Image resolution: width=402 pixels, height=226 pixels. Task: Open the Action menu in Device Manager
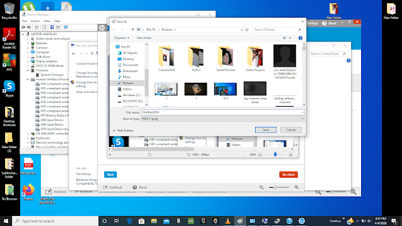(x=35, y=21)
